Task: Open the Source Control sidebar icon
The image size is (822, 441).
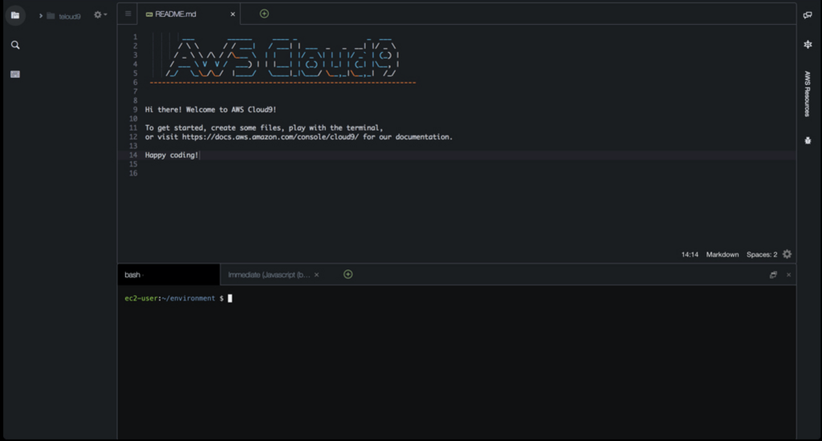Action: (x=15, y=75)
